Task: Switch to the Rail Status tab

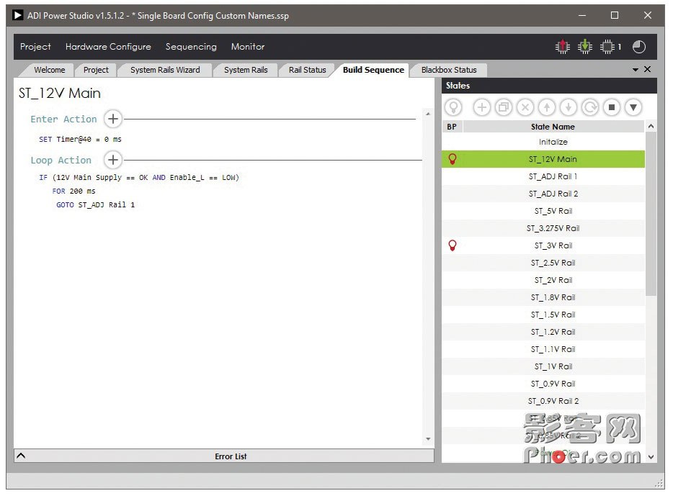Action: tap(307, 70)
